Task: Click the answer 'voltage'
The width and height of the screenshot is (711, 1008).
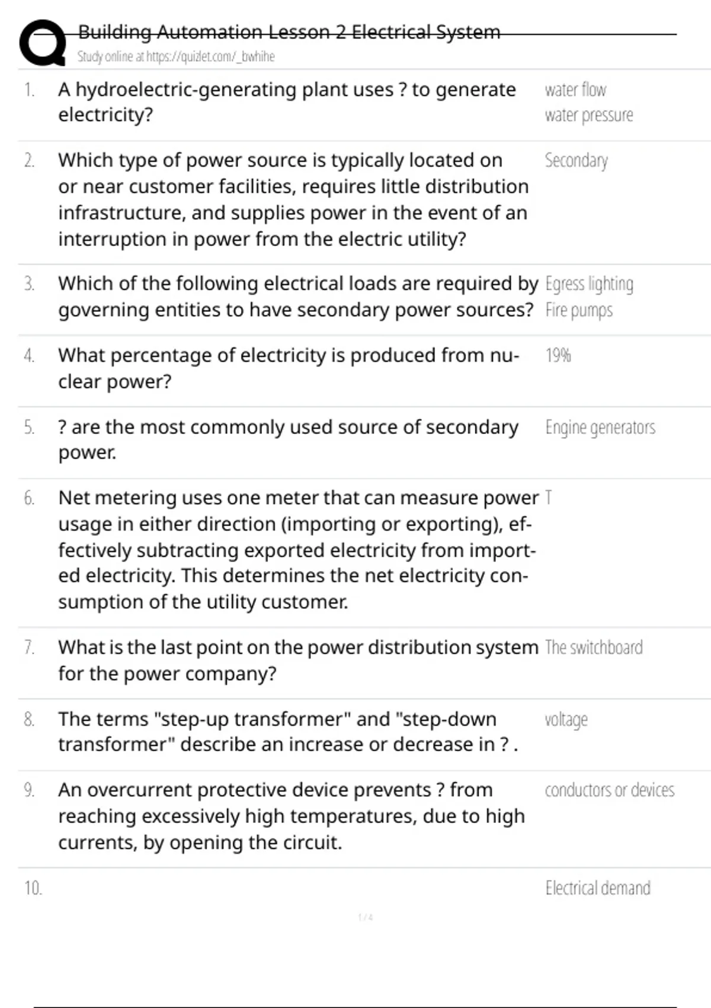Action: click(x=566, y=720)
